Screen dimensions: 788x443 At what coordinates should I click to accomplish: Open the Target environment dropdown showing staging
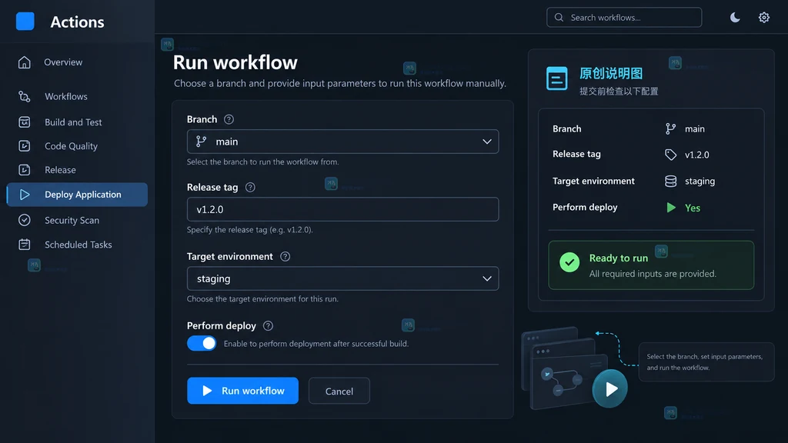click(x=342, y=278)
